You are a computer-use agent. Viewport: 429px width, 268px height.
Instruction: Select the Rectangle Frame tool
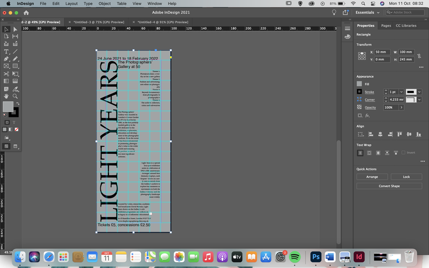point(6,66)
